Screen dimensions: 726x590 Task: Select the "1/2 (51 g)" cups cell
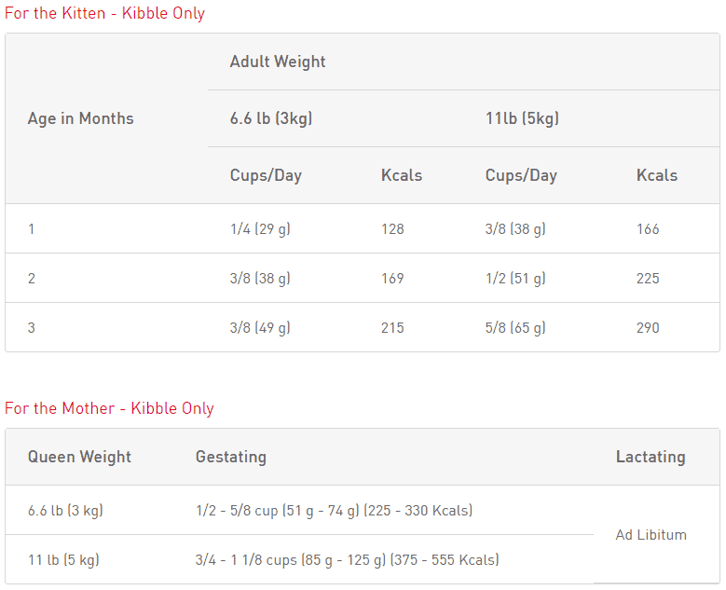[x=515, y=278]
